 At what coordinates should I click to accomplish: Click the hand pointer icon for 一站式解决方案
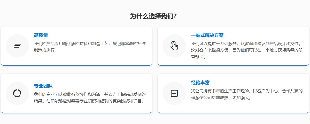click(x=174, y=46)
